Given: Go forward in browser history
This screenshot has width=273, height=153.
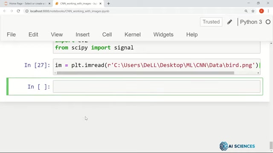Looking at the screenshot, I should [12, 11].
